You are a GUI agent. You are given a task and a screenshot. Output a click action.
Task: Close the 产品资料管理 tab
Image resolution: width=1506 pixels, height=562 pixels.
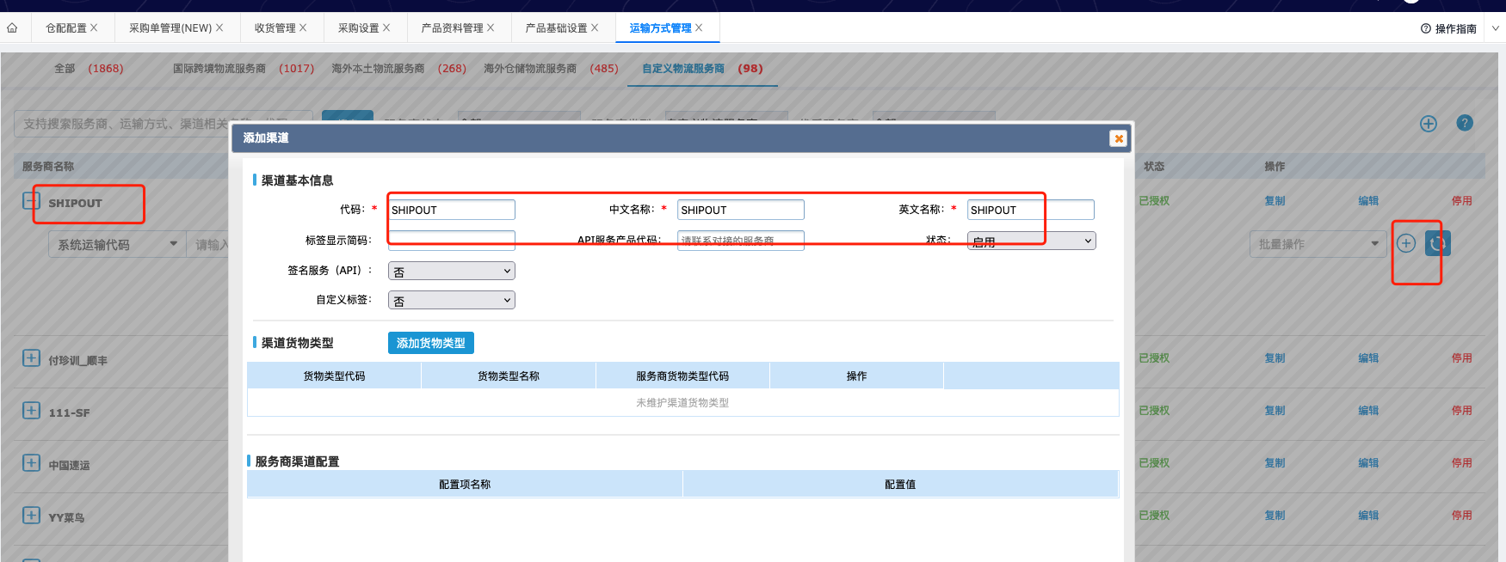[491, 27]
